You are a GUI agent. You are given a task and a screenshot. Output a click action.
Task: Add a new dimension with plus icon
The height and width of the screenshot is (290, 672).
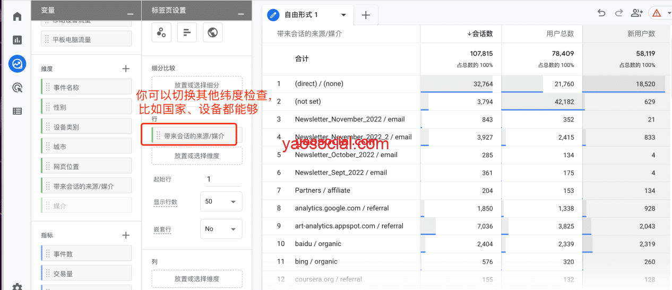point(126,69)
